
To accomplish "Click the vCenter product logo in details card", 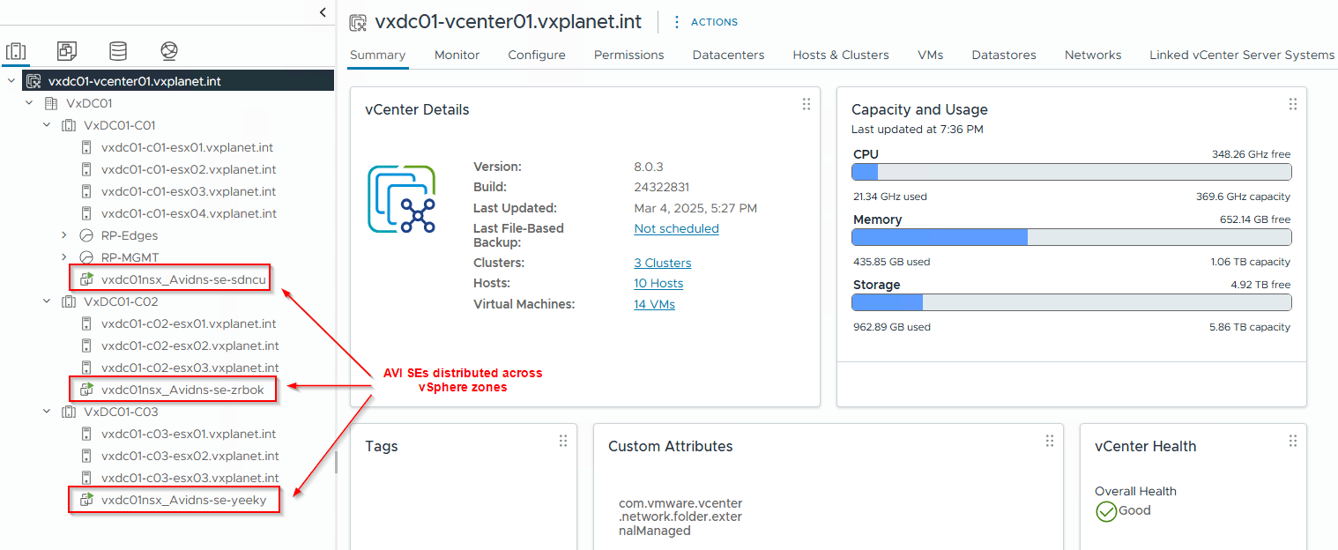I will click(402, 198).
